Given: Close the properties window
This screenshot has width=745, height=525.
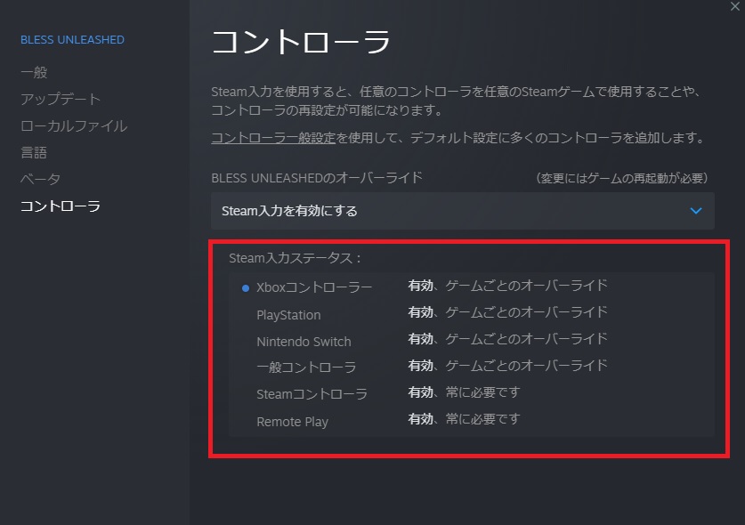Looking at the screenshot, I should point(735,6).
